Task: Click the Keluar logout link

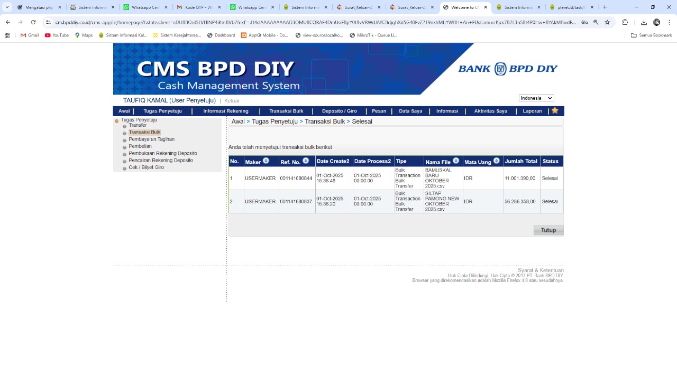Action: click(232, 101)
